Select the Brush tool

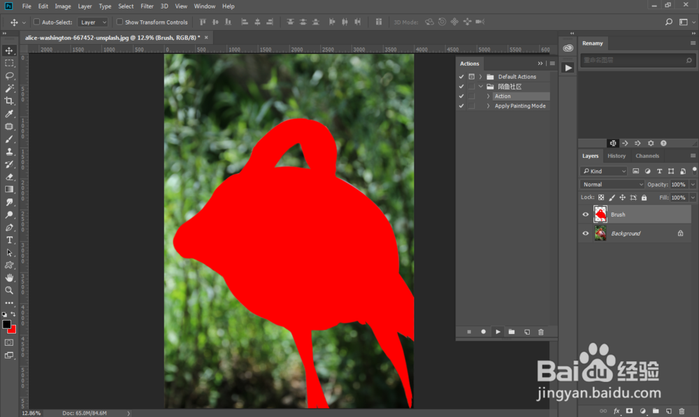pos(9,139)
